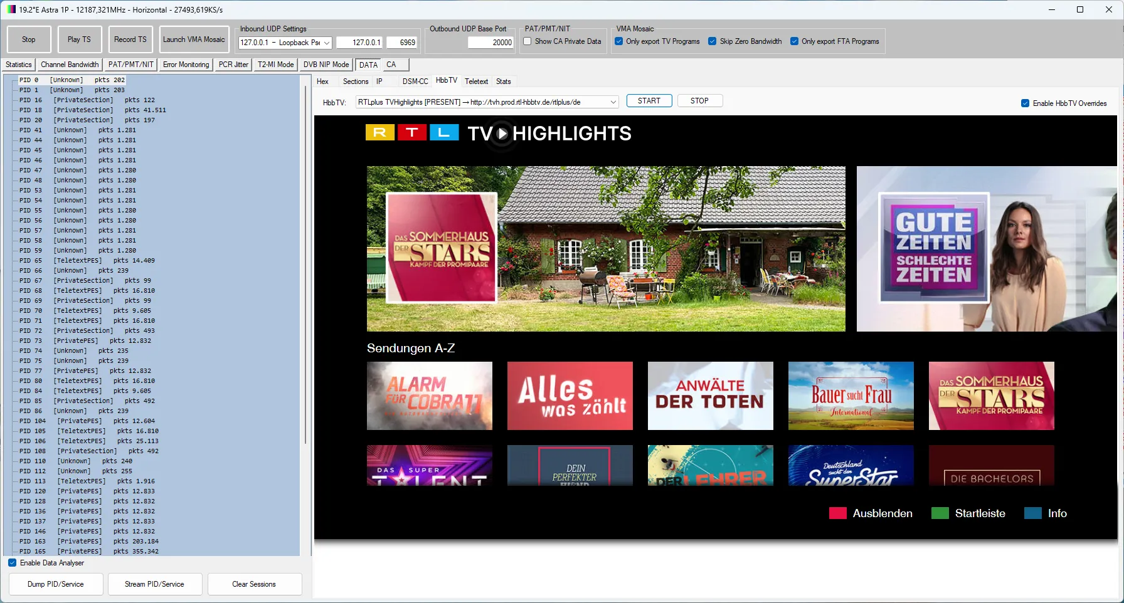
Task: Click the Stop button beside Play TS
Action: [29, 39]
